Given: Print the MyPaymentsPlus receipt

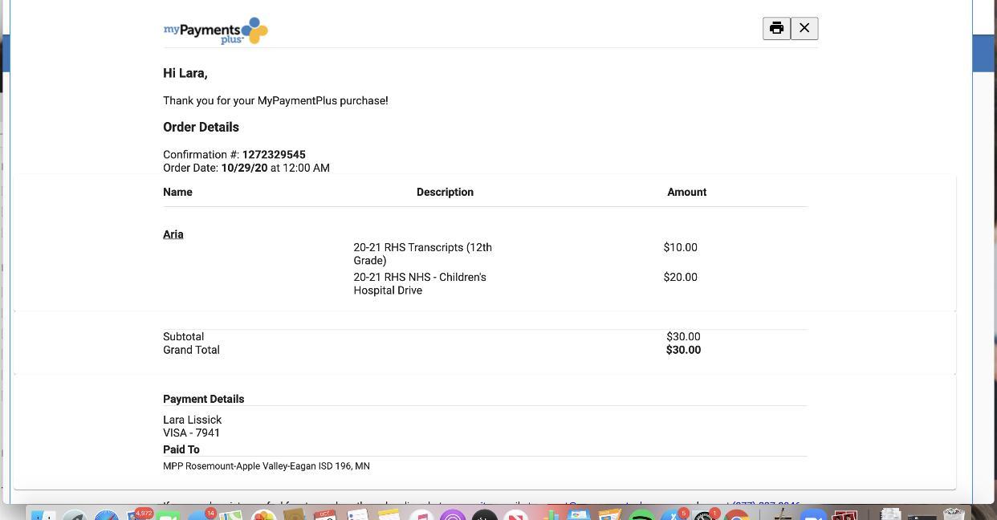Looking at the screenshot, I should point(776,29).
